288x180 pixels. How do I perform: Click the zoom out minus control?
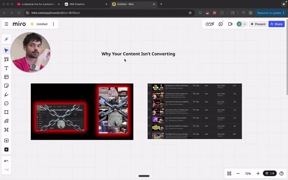tap(238, 174)
